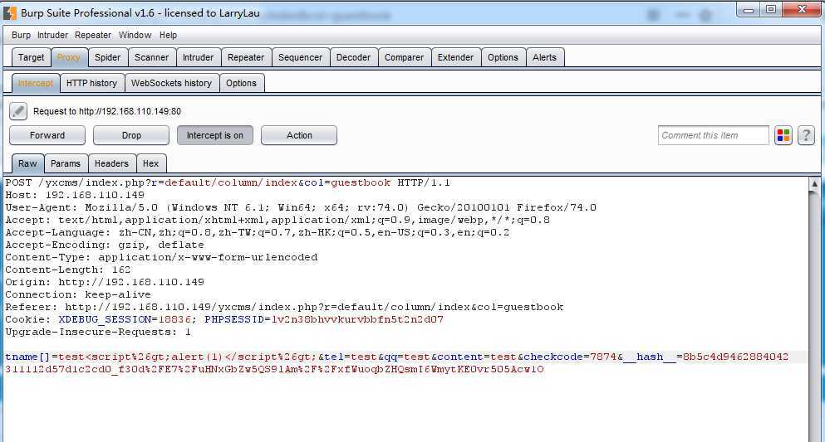
Task: Go to the Repeater tool tab
Action: (246, 57)
